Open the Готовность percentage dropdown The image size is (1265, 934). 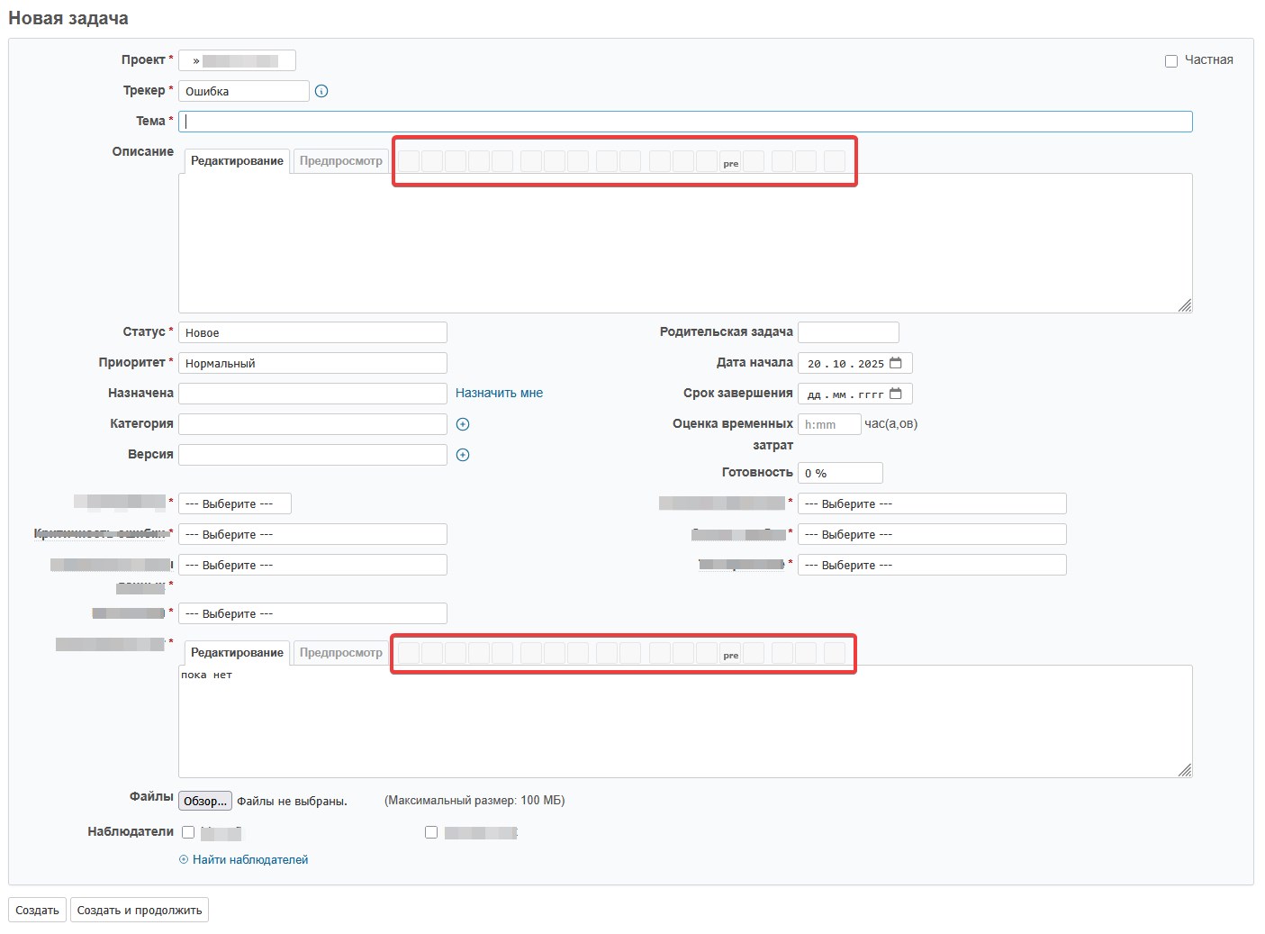(839, 473)
